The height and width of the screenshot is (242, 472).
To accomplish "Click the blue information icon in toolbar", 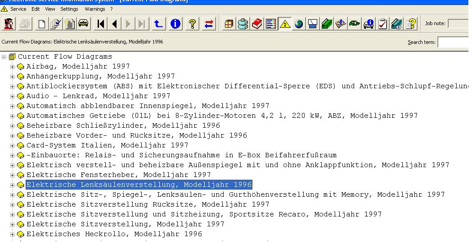I will pos(175,24).
